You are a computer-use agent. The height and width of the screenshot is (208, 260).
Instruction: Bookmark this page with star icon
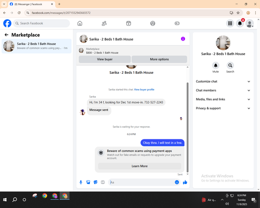click(238, 13)
